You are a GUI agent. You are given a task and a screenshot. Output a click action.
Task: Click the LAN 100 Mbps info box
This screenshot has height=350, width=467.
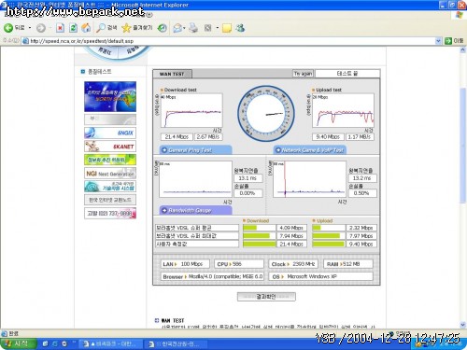[185, 264]
